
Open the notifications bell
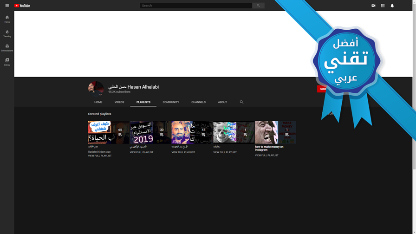click(392, 6)
